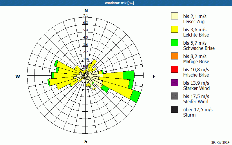Click the 'N' compass label
Image resolution: width=232 pixels, height=145 pixels.
click(x=86, y=10)
